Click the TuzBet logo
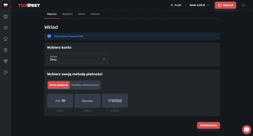 [x=29, y=5]
